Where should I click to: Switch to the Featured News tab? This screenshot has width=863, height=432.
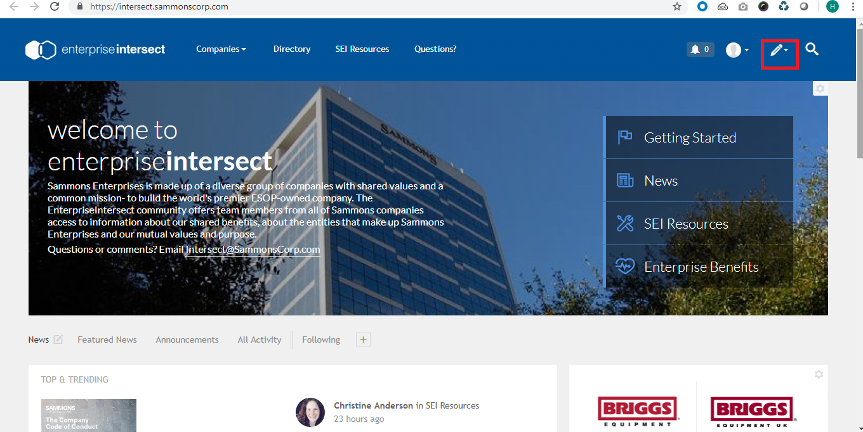pos(107,340)
